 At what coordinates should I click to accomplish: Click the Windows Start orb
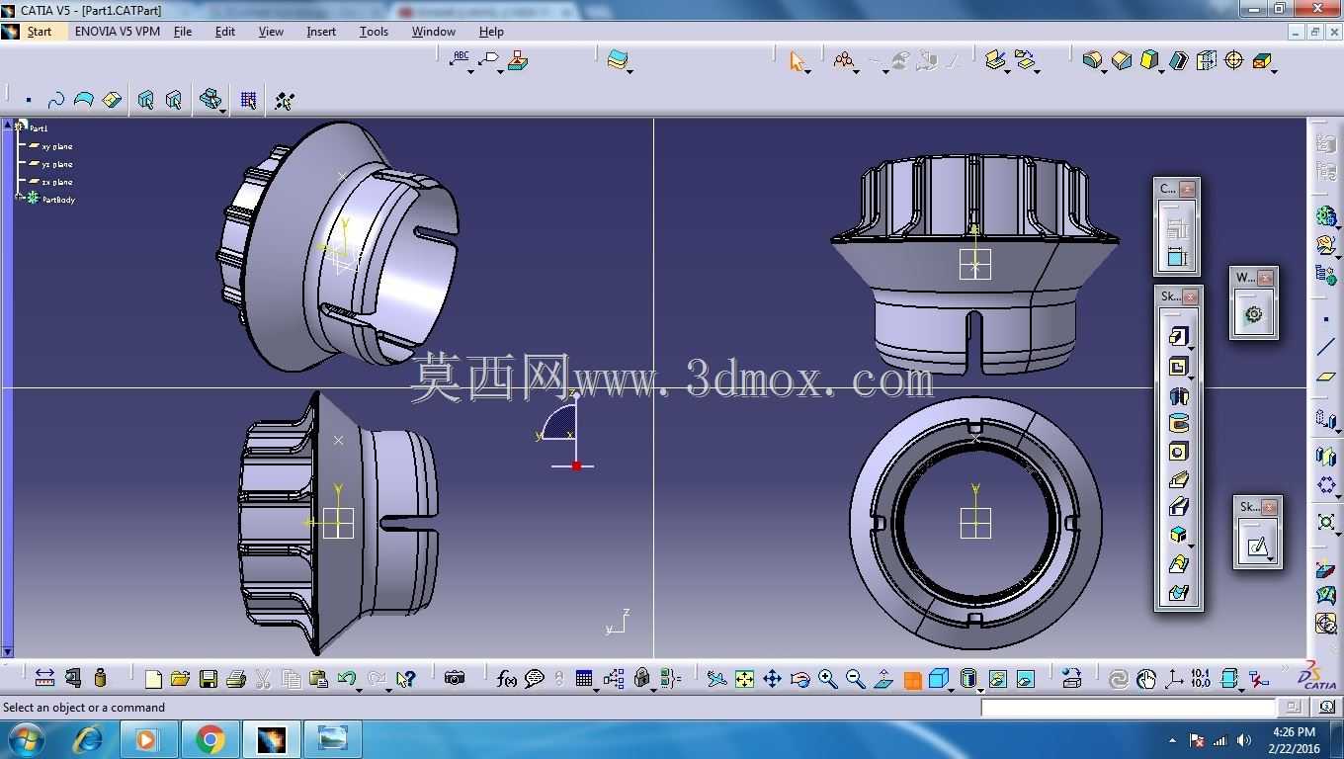click(27, 739)
